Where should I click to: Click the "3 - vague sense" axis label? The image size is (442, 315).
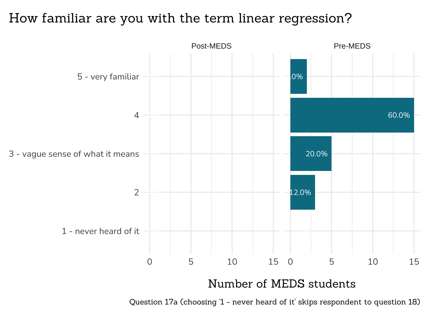[x=74, y=154]
